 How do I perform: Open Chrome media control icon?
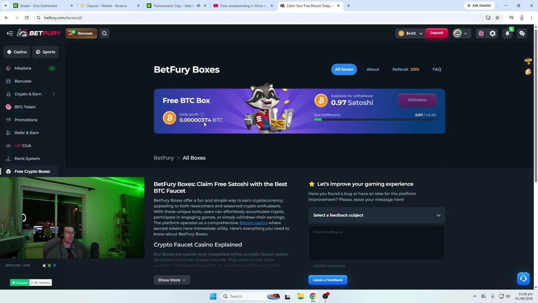511,18
